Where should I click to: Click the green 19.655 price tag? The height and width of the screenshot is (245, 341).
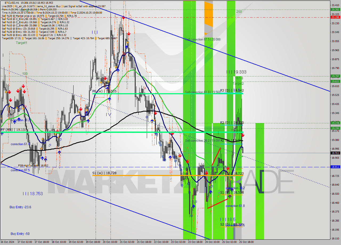tap(335, 81)
